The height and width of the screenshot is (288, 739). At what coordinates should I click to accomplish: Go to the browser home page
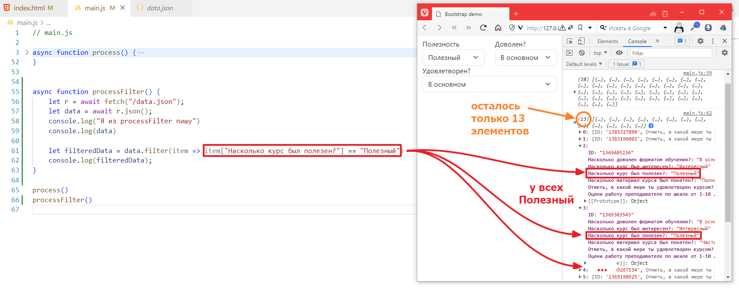(x=498, y=28)
